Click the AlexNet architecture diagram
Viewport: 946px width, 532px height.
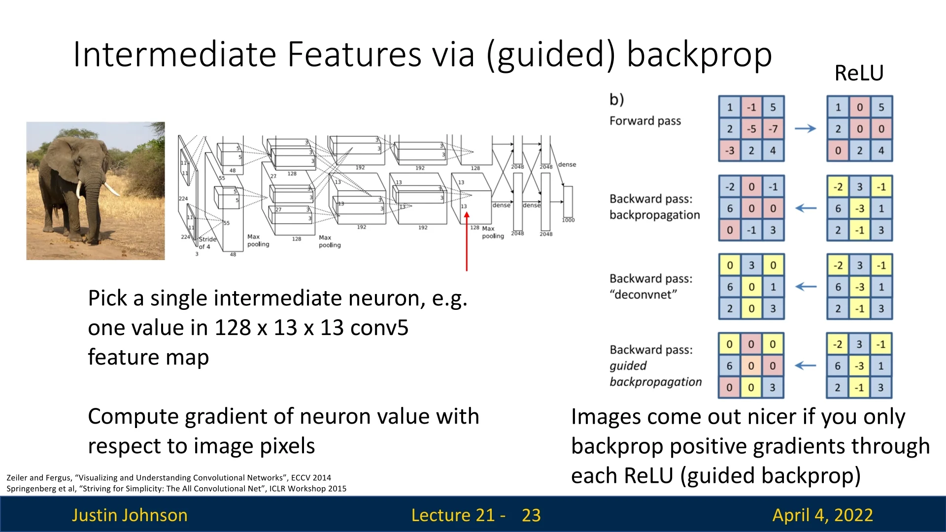point(377,195)
